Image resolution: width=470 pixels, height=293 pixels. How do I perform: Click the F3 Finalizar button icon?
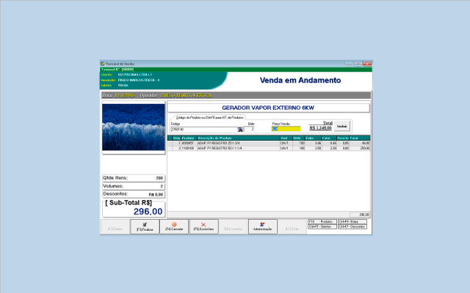click(145, 224)
